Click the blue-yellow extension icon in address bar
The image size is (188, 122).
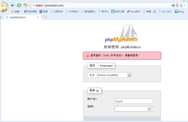[x=173, y=5]
